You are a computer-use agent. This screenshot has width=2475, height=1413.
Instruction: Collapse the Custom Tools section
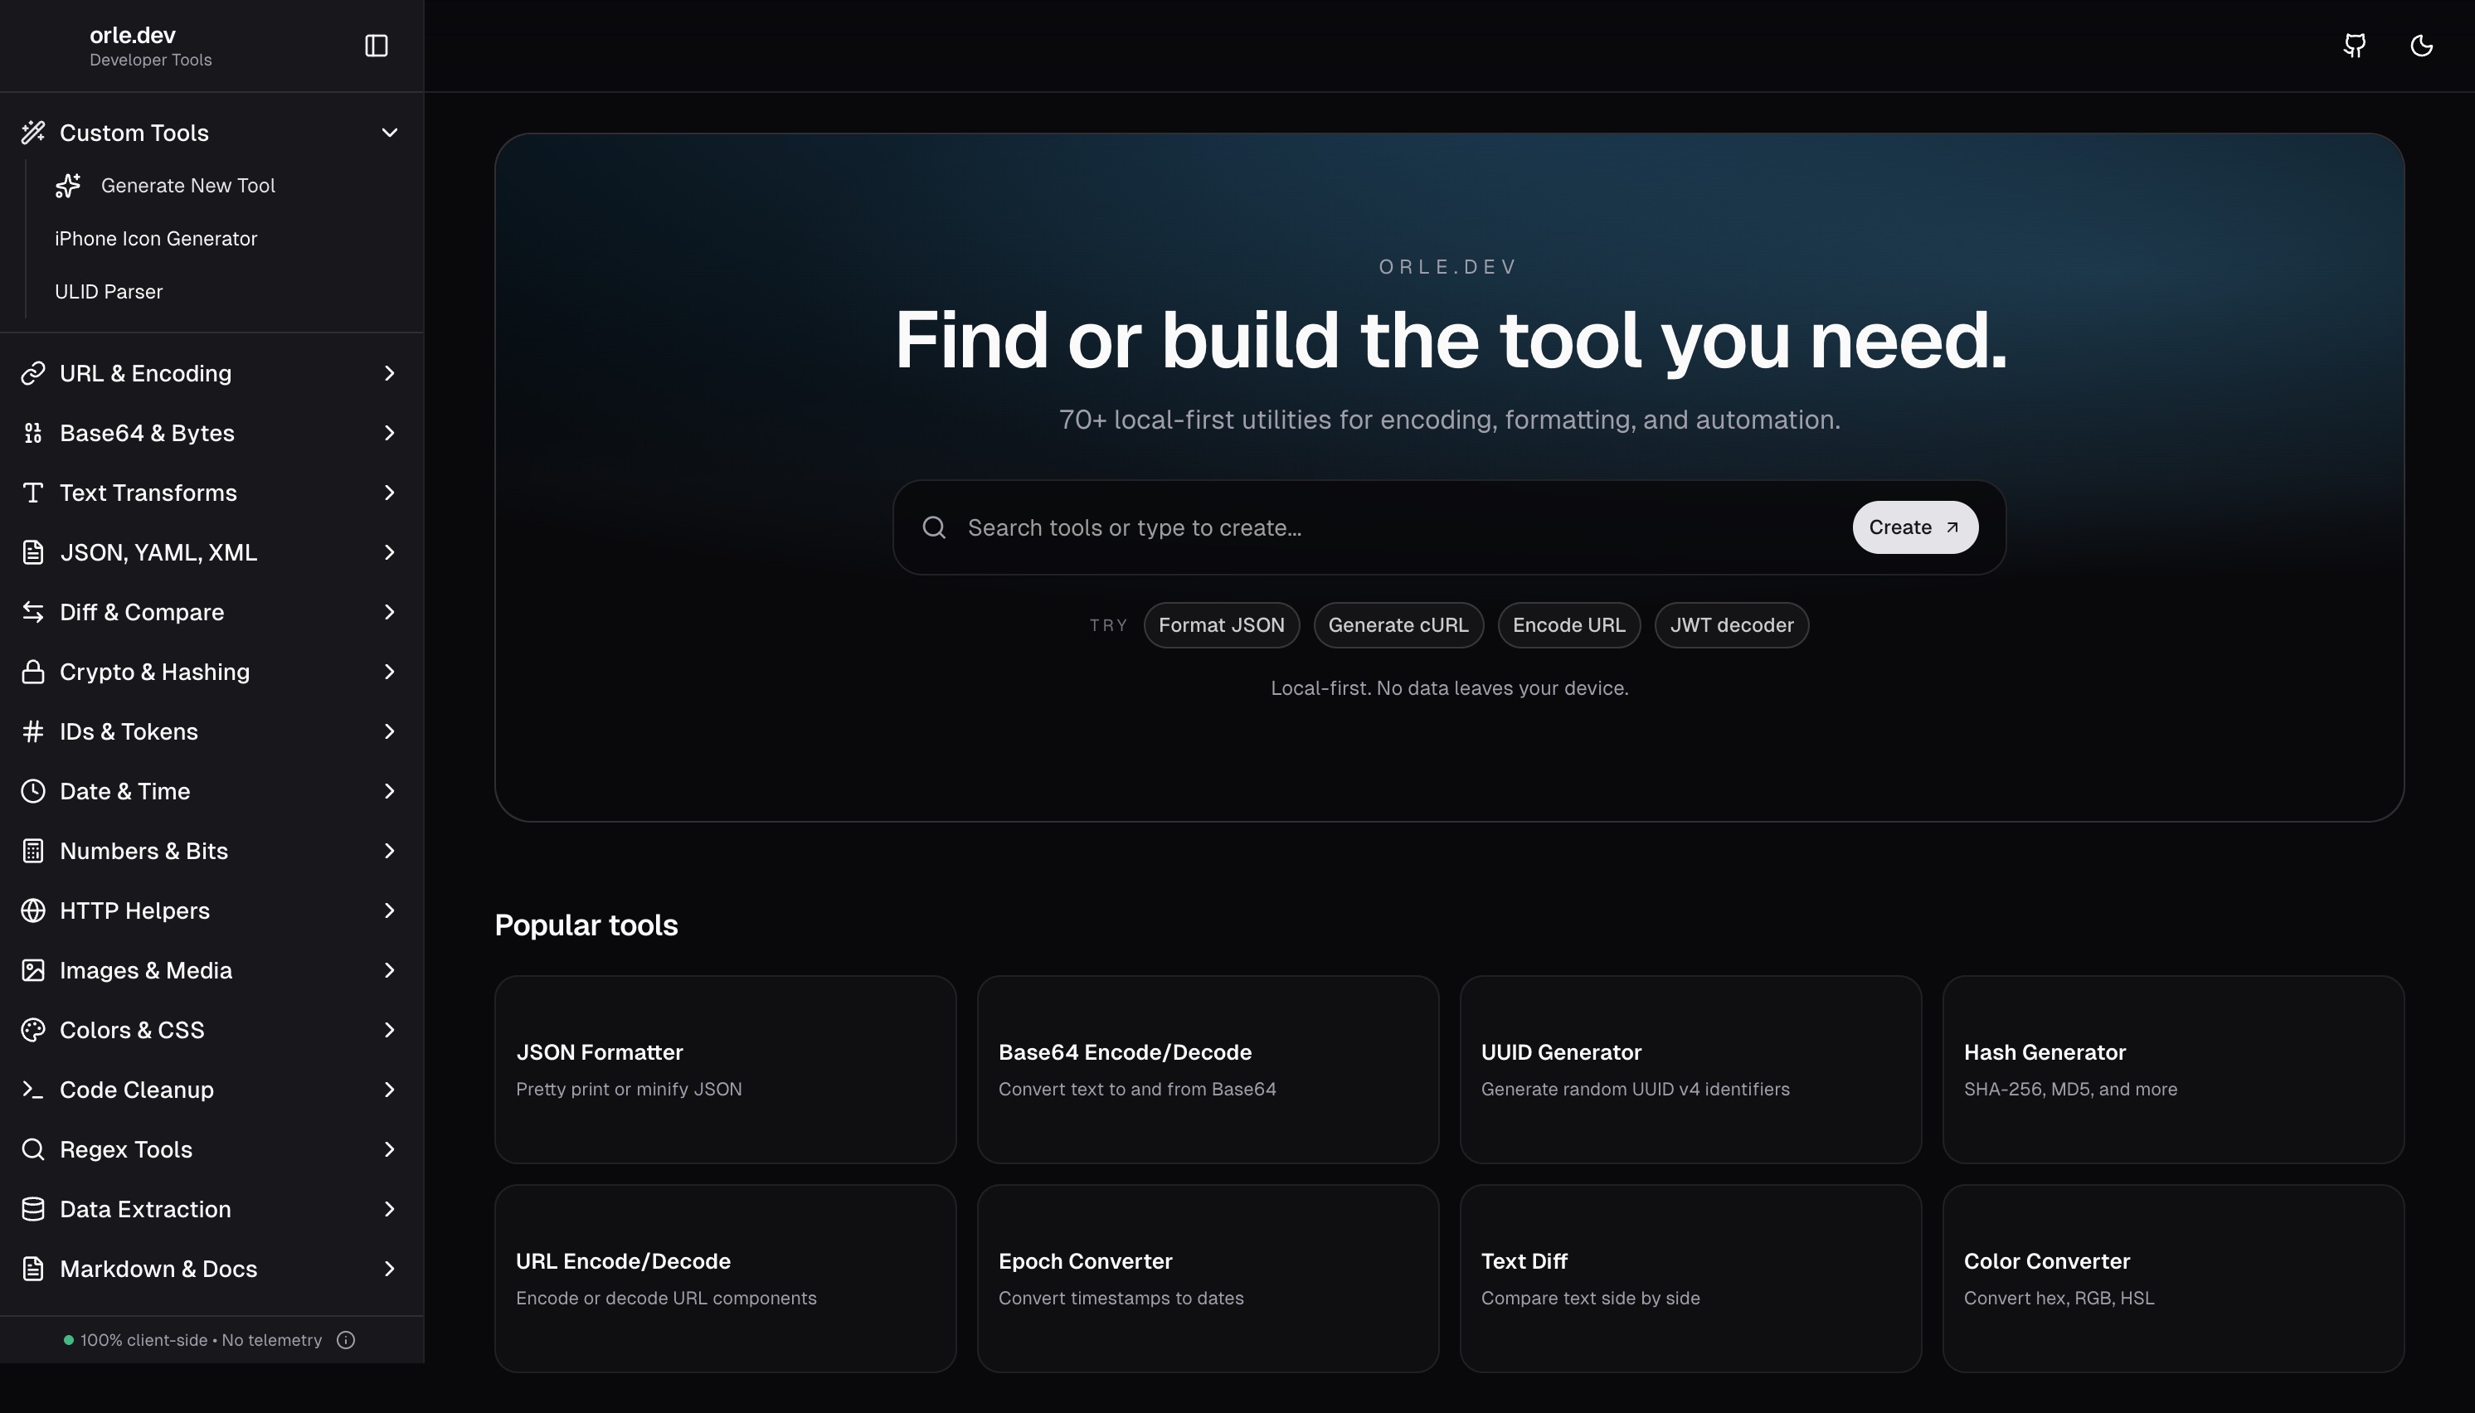tap(389, 132)
